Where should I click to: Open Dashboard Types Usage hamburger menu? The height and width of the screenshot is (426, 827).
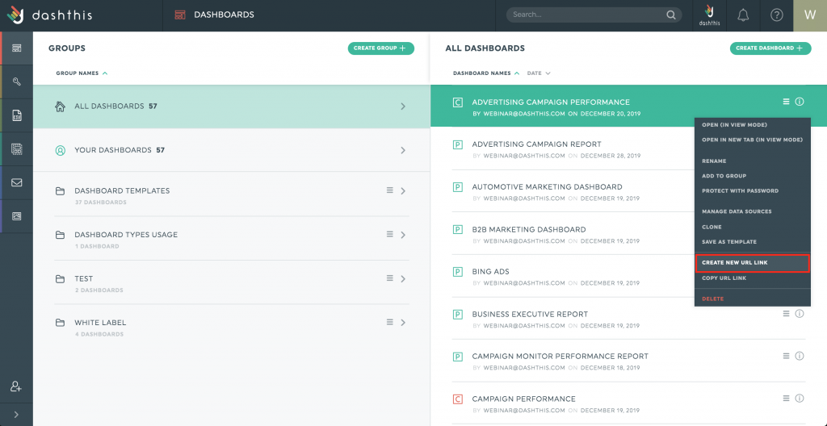coord(390,234)
